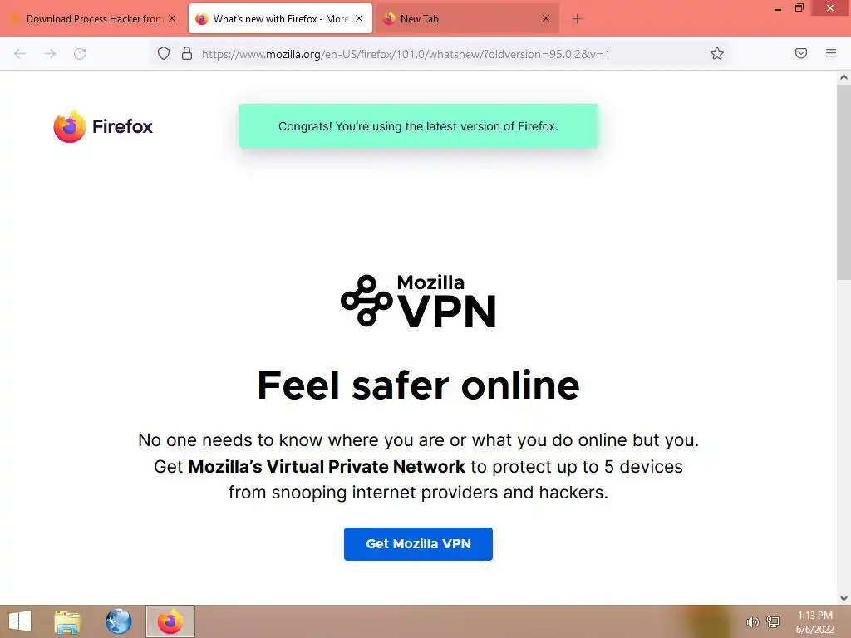
Task: Bookmark this page with the star icon
Action: [x=717, y=54]
